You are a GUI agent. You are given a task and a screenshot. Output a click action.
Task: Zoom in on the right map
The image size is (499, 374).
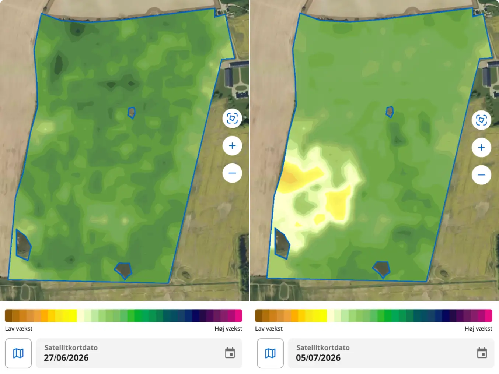(481, 148)
